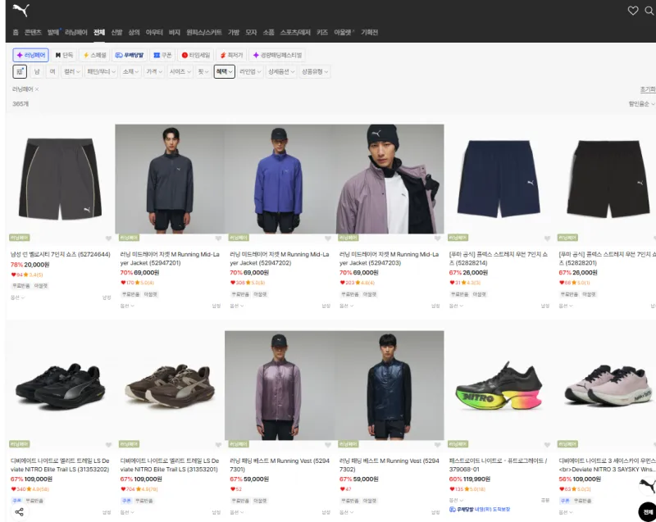Open the wishlist heart icon in the header
This screenshot has width=656, height=522.
pyautogui.click(x=633, y=11)
